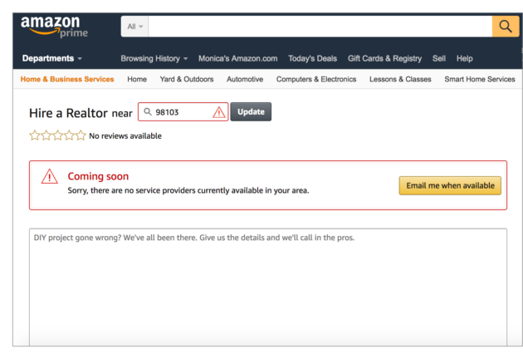The width and height of the screenshot is (523, 359).
Task: Click the orange search magnifier button
Action: tap(506, 27)
